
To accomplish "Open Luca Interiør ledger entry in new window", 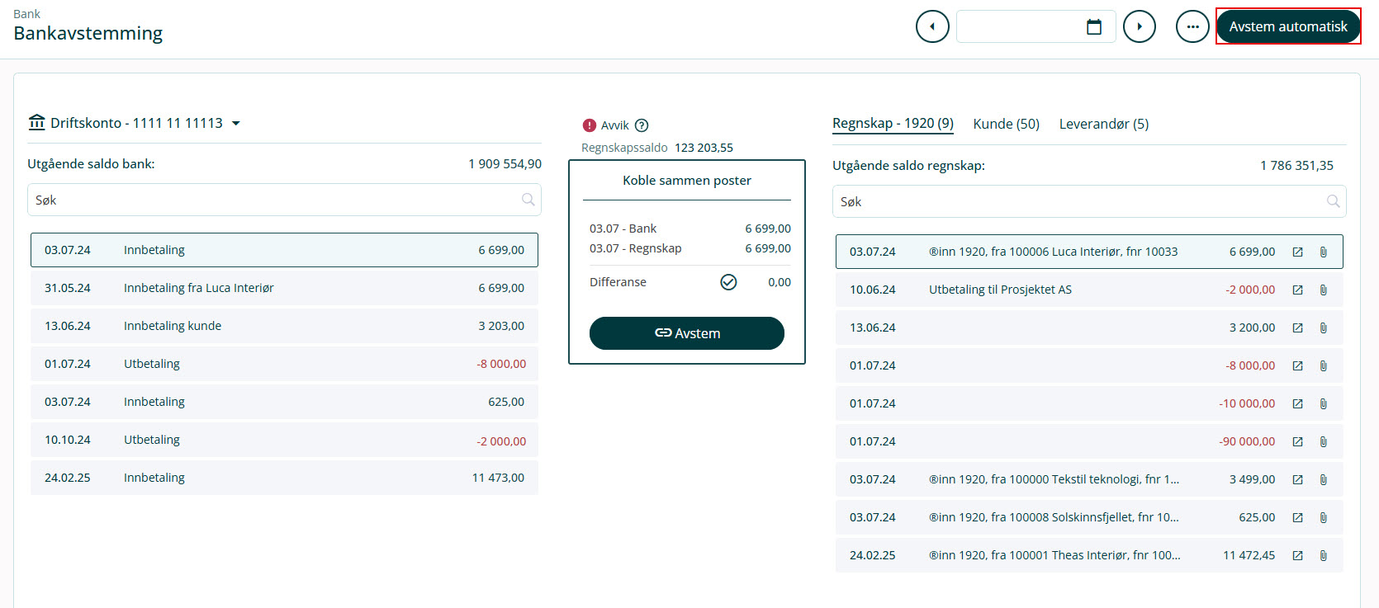I will [x=1297, y=252].
